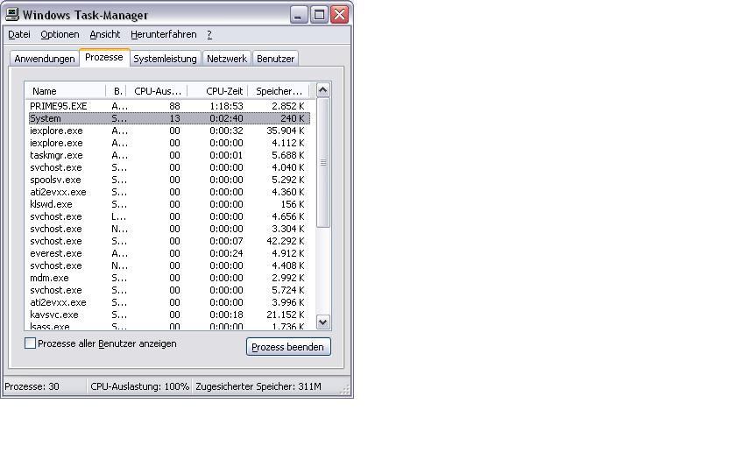This screenshot has width=736, height=460.
Task: Sort by the CPU-Aus... column header
Action: pyautogui.click(x=157, y=91)
